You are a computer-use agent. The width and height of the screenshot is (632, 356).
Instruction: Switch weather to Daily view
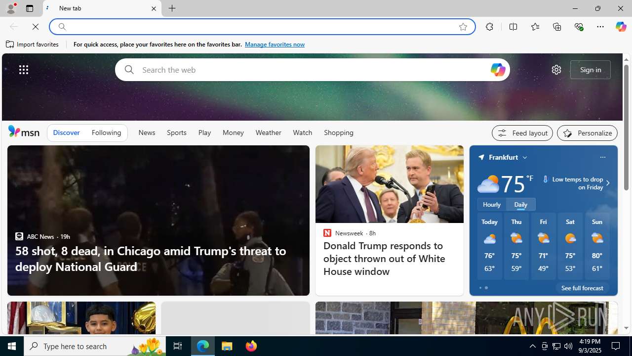(x=521, y=204)
